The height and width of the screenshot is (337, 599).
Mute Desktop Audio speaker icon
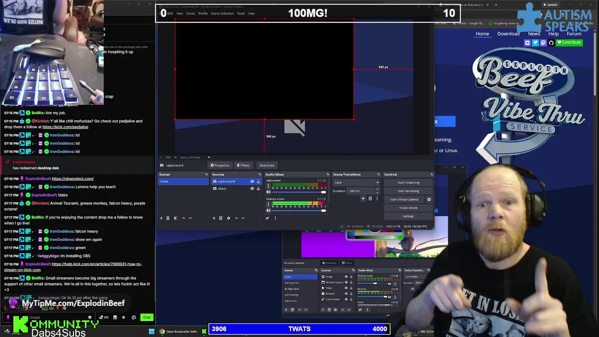(x=268, y=210)
